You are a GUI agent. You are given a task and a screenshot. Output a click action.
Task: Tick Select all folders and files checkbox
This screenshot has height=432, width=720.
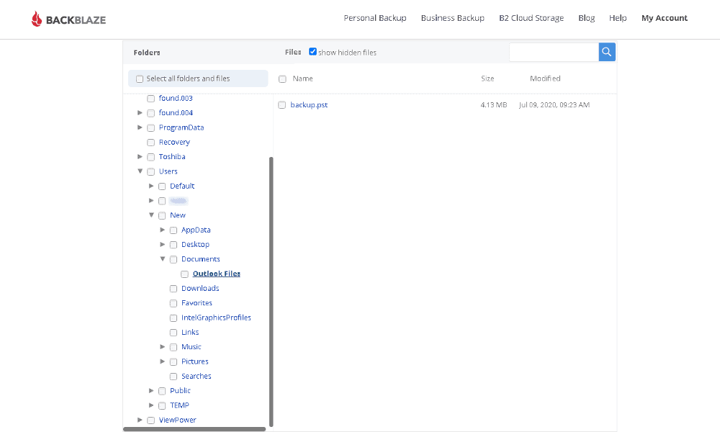point(140,79)
